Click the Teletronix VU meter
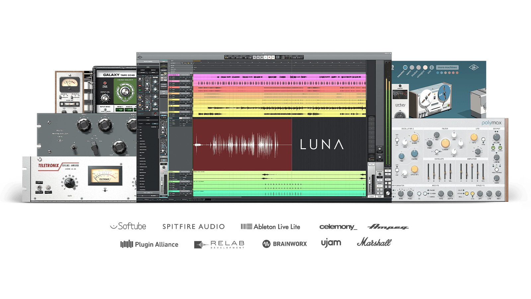The width and height of the screenshot is (531, 299). [105, 176]
